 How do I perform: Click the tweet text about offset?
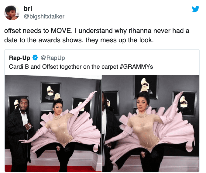97,35
